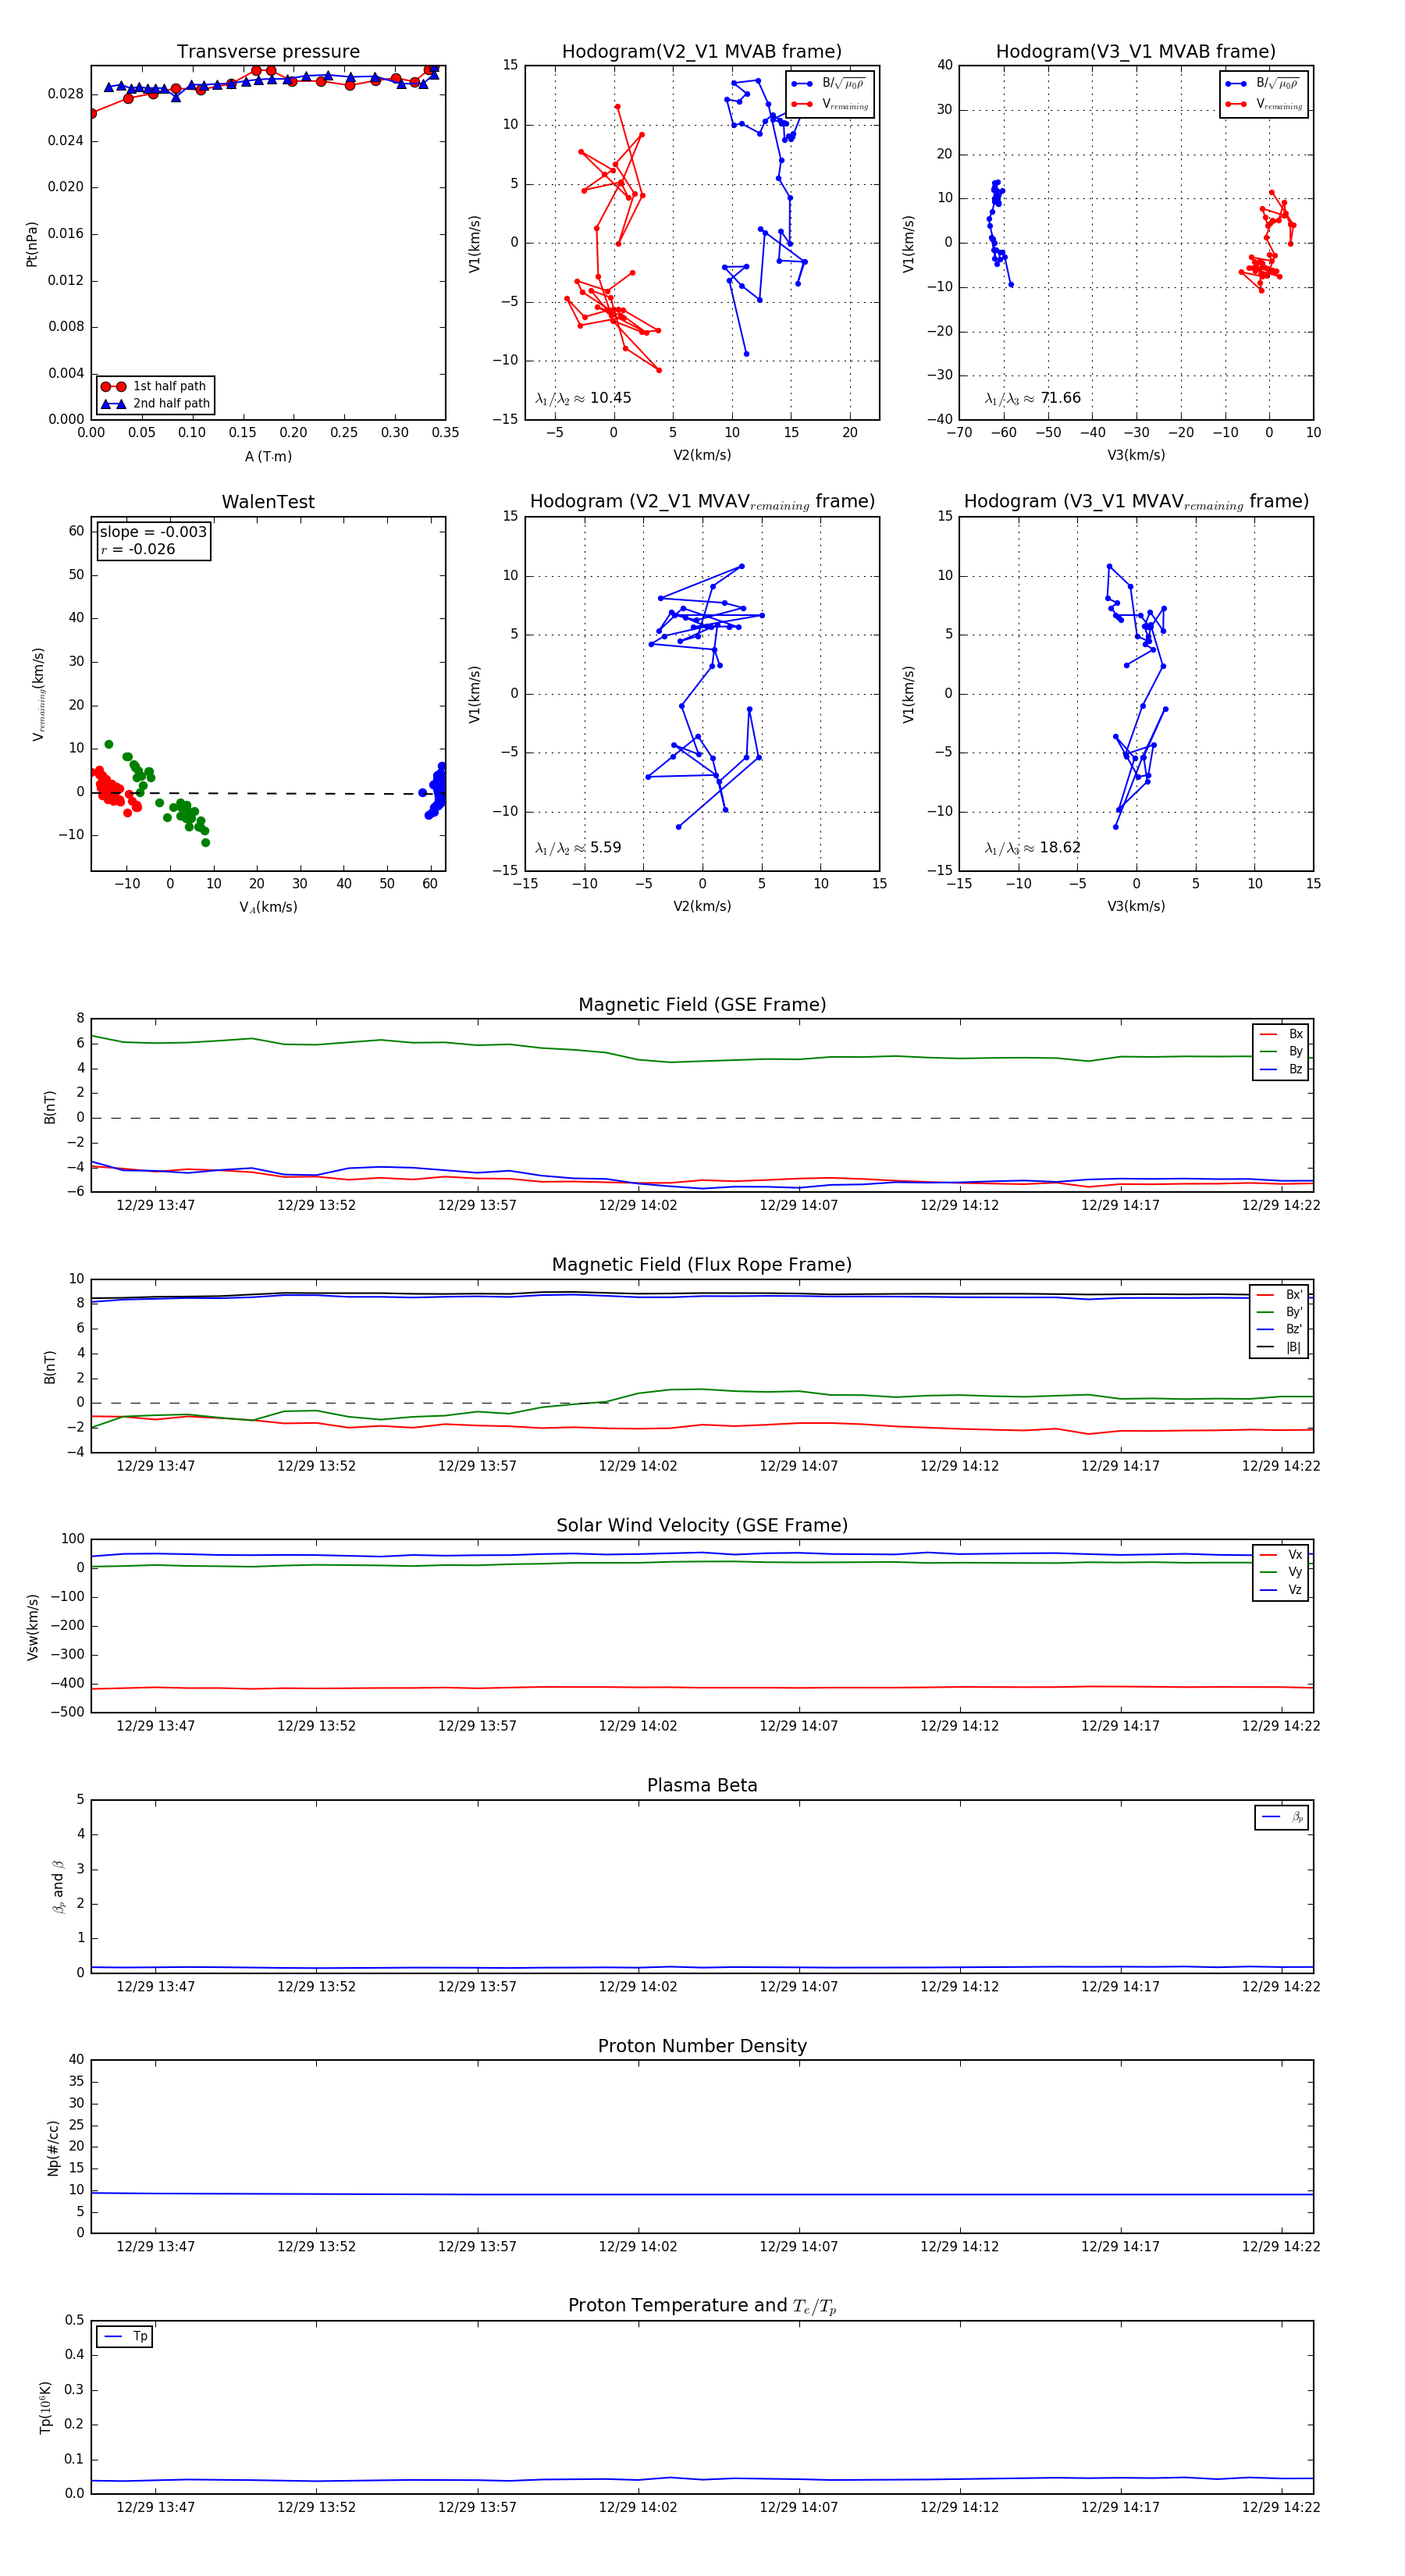Click the "1st half path" legend entry
This screenshot has width=1405, height=2576.
pos(155,386)
